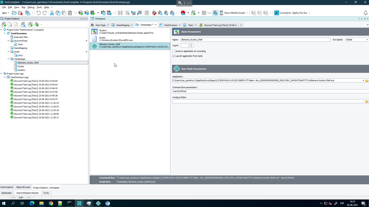Image resolution: width=369 pixels, height=207 pixels.
Task: Collapse the KeywordTests tree node
Action: click(x=8, y=41)
